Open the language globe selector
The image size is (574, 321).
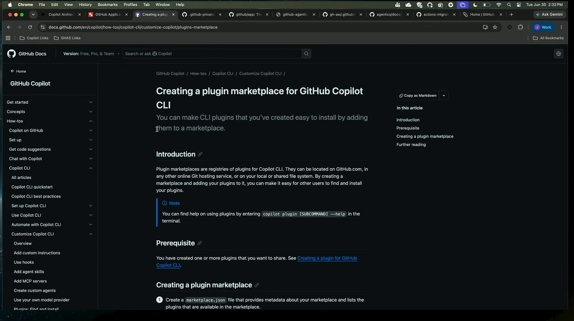pos(558,54)
